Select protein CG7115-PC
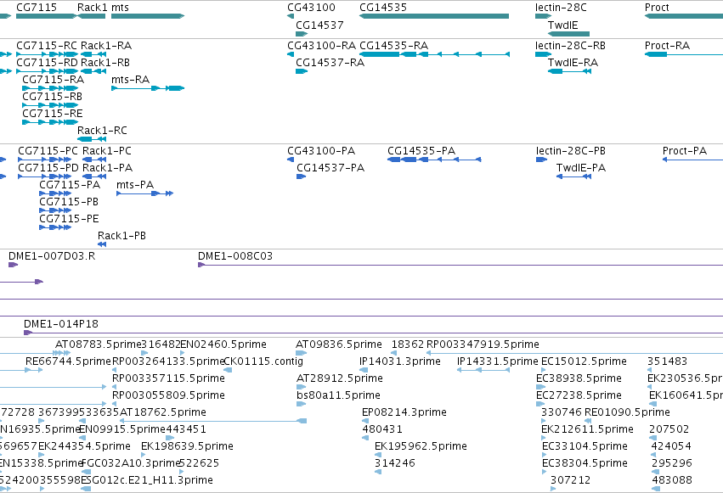Screen dimensions: 723x493 click(x=48, y=151)
